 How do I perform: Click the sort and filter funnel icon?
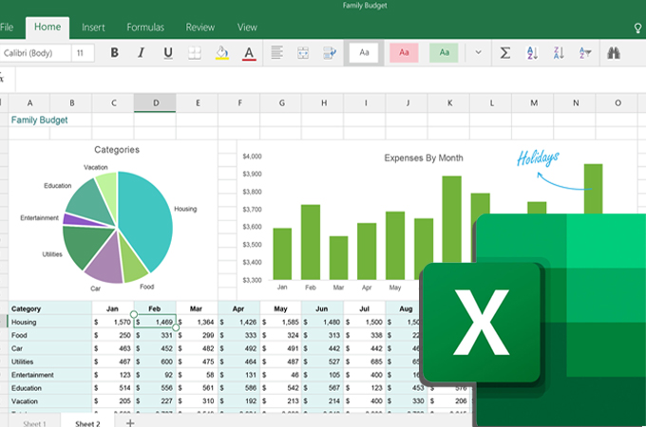[x=585, y=53]
